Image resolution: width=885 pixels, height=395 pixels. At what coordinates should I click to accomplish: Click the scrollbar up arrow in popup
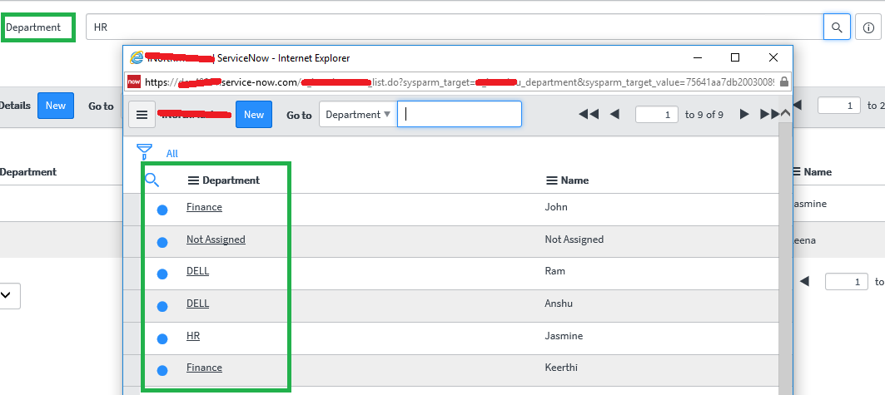coord(784,113)
